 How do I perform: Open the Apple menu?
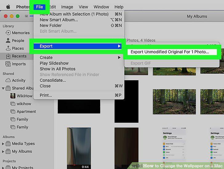(8, 7)
